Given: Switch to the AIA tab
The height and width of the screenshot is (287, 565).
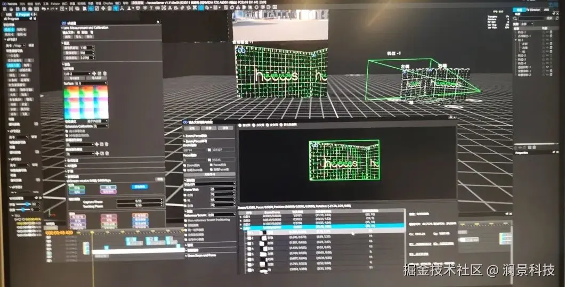Looking at the screenshot, I should pos(547,10).
